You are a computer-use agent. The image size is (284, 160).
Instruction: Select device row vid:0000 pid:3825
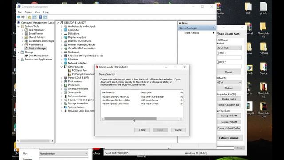[x=142, y=100]
